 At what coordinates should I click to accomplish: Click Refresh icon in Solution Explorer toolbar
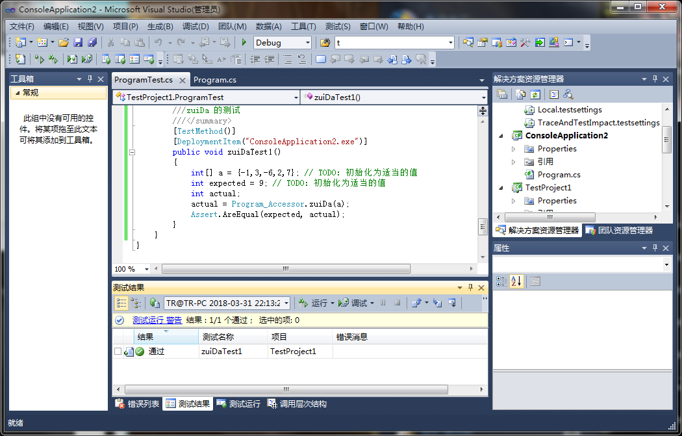535,94
